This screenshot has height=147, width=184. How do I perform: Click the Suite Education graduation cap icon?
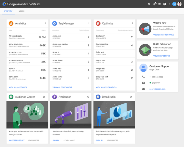coord(145,50)
